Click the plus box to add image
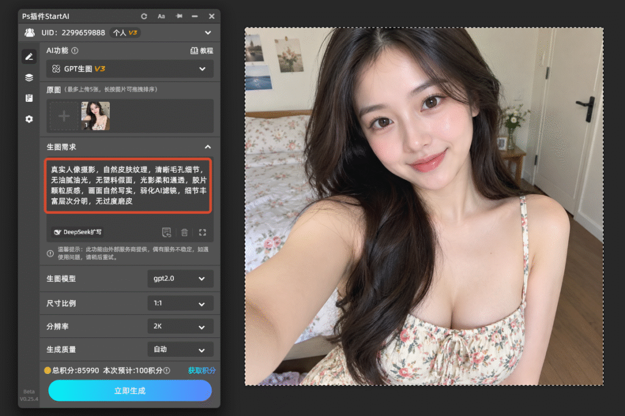The height and width of the screenshot is (416, 625). pyautogui.click(x=63, y=116)
